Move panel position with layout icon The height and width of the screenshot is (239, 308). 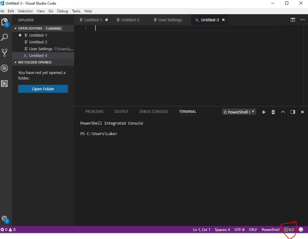click(x=293, y=112)
